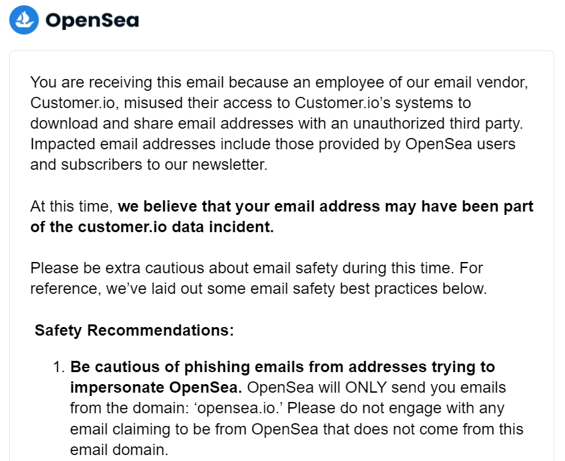The height and width of the screenshot is (461, 565).
Task: Click 'and subscribers to our newsletter.' line
Action: click(149, 165)
